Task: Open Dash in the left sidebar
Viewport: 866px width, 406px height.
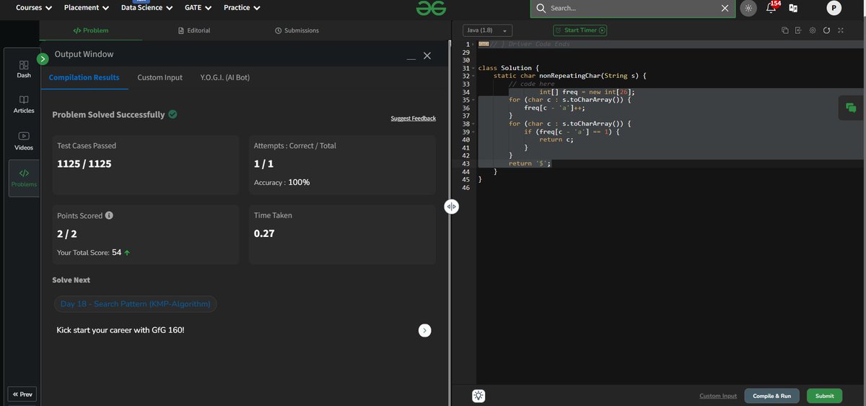Action: [x=24, y=69]
